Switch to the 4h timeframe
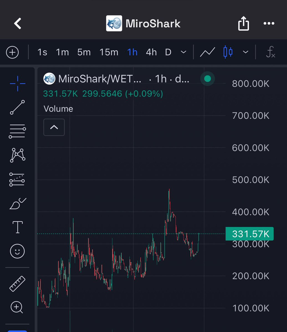This screenshot has width=287, height=332. (151, 52)
